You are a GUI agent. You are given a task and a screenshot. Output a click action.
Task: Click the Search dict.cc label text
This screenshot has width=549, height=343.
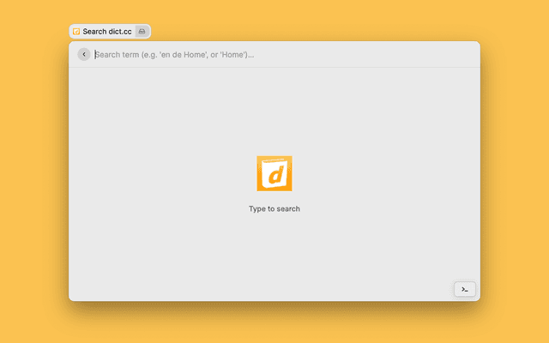click(107, 31)
